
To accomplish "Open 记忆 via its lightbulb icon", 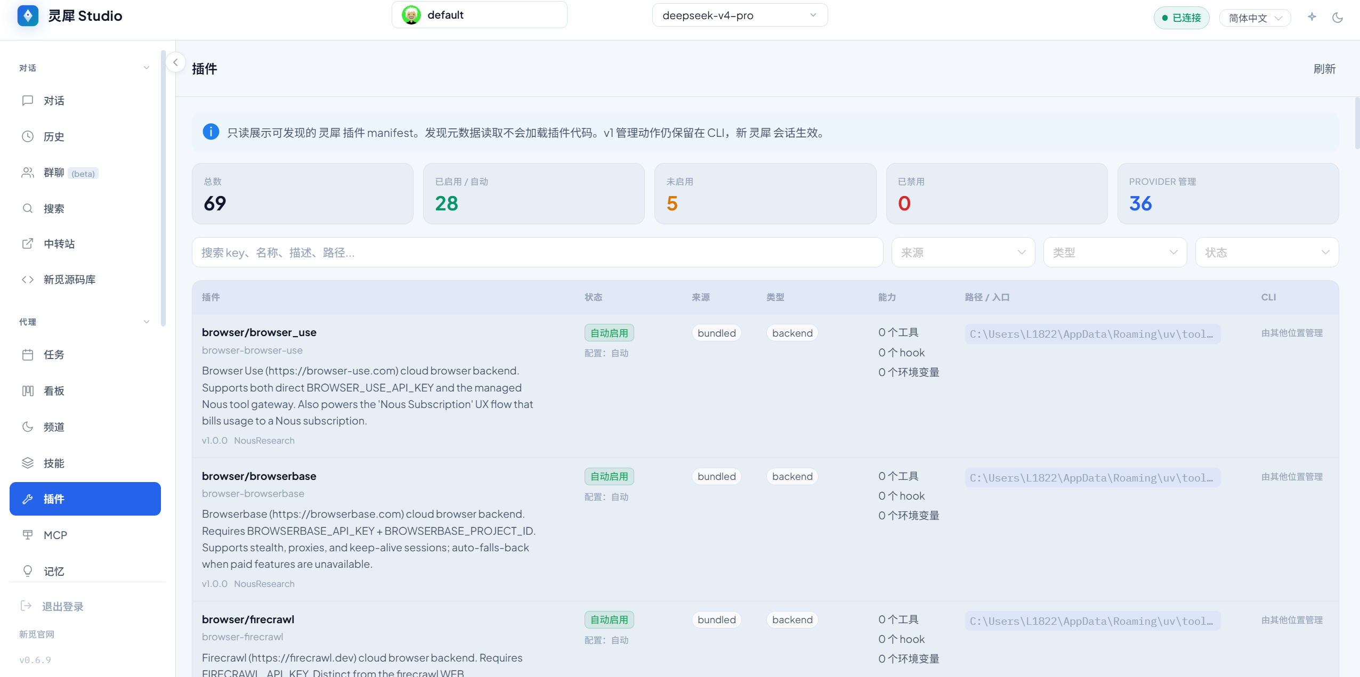I will pos(28,571).
